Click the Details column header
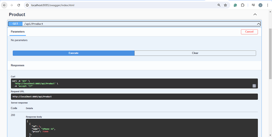This screenshot has width=272, height=137. click(x=29, y=108)
